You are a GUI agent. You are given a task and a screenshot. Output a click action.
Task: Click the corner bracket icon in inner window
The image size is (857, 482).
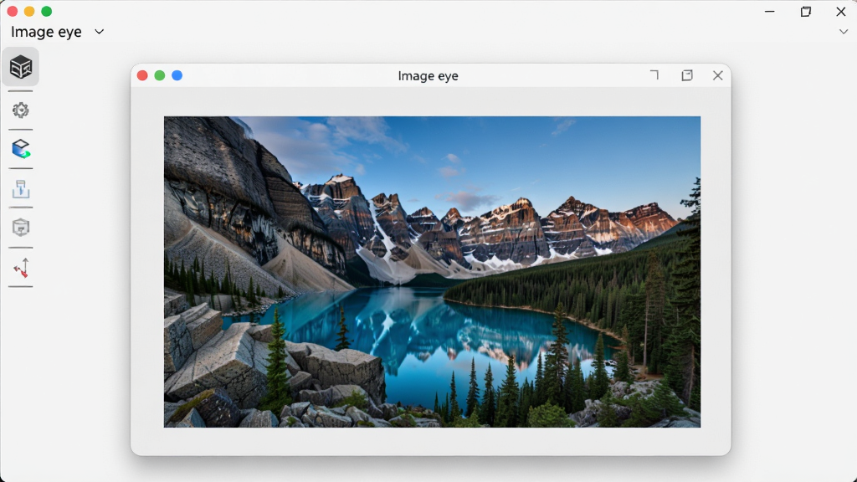[x=654, y=74]
